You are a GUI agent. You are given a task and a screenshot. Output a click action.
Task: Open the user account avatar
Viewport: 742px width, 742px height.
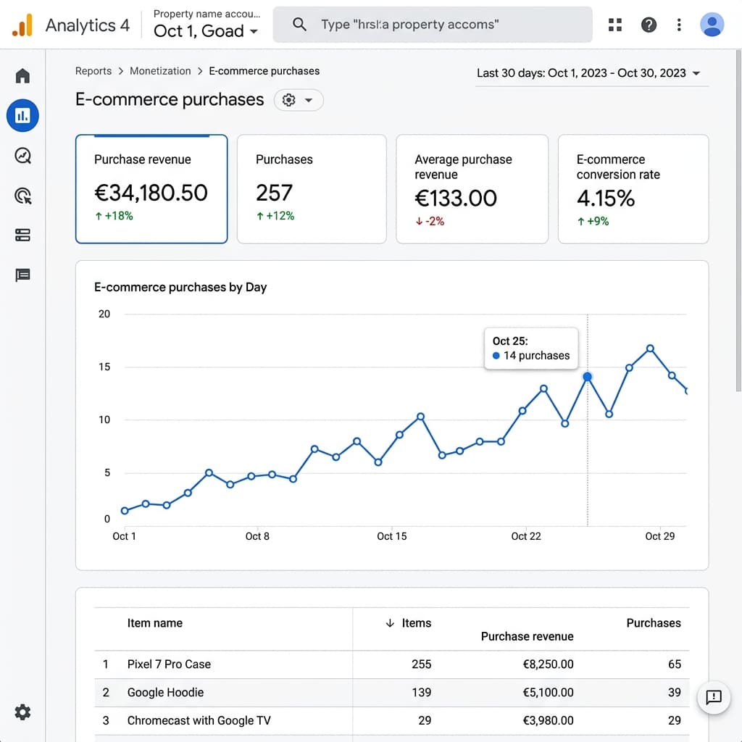712,25
